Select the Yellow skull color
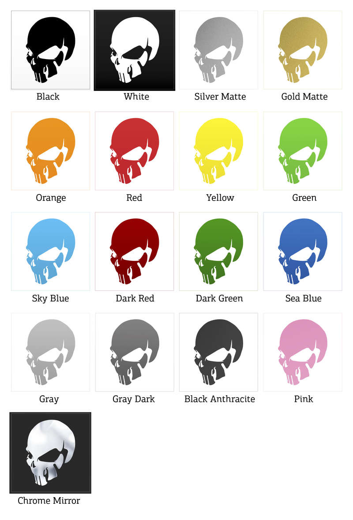Screen dimensions: 353x520 click(218, 151)
